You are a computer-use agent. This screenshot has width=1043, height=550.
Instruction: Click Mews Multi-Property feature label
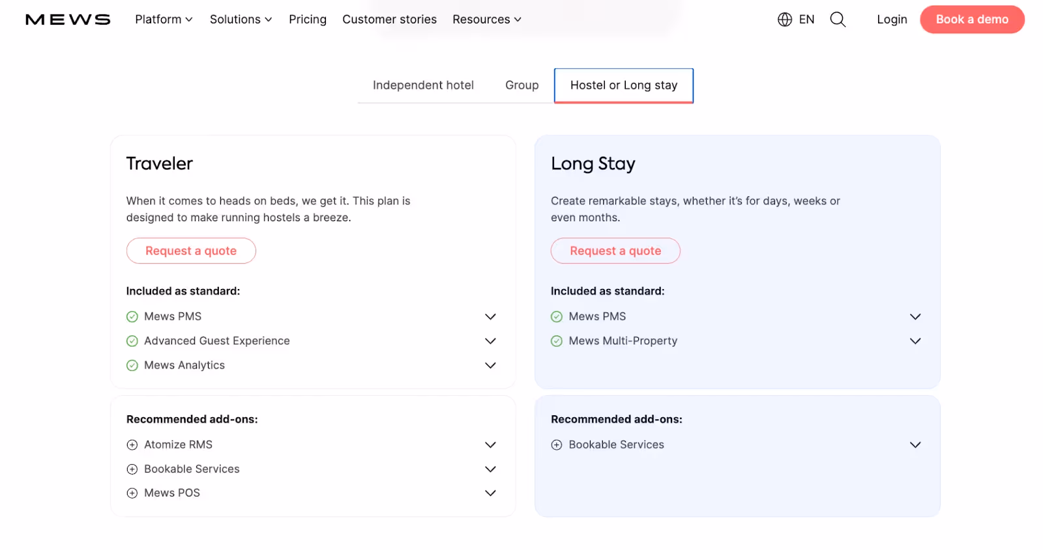(623, 341)
